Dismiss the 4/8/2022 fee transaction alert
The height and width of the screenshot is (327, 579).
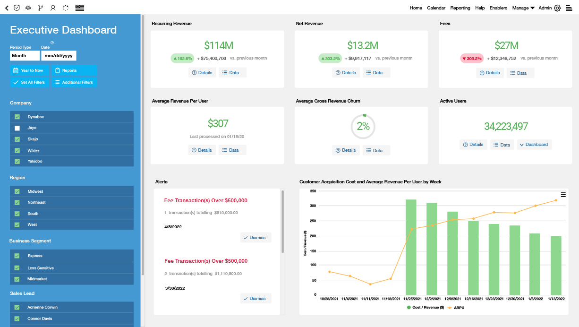point(255,238)
